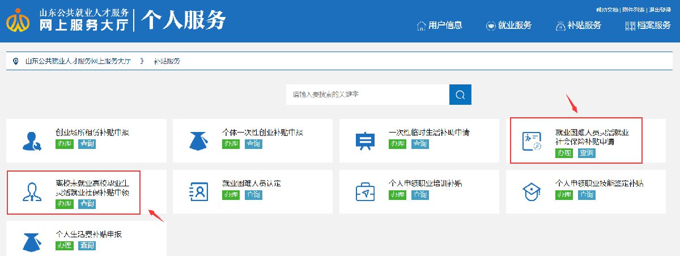Click the 个人申领职业培训补贴 briefcase icon
680x256 pixels.
click(361, 192)
